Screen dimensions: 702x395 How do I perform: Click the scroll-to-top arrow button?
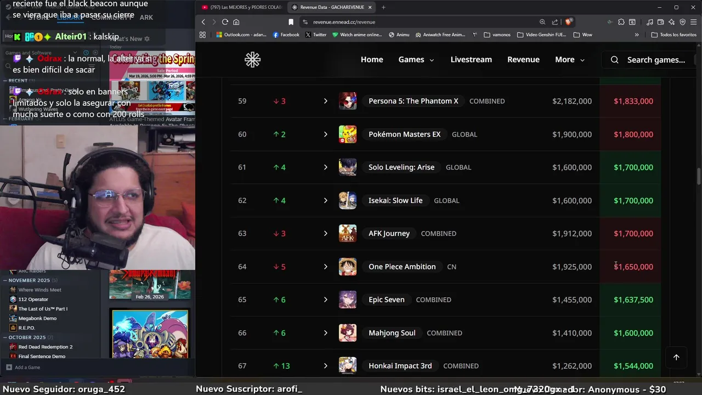(676, 357)
